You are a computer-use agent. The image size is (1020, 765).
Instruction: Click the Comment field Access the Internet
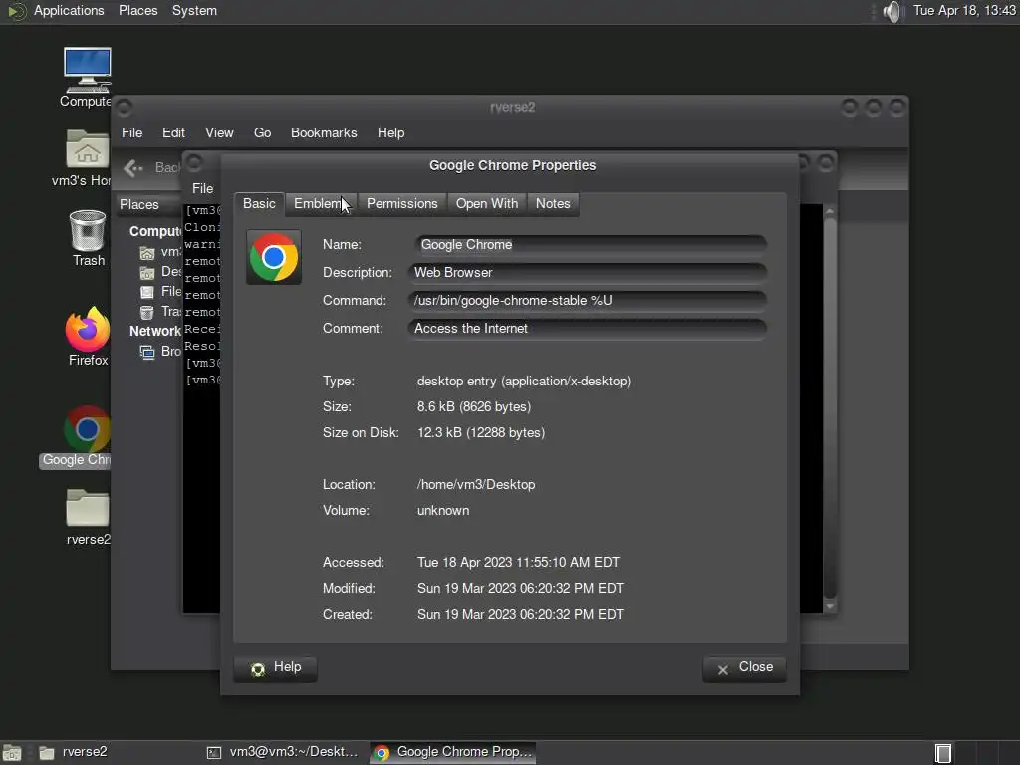point(588,329)
